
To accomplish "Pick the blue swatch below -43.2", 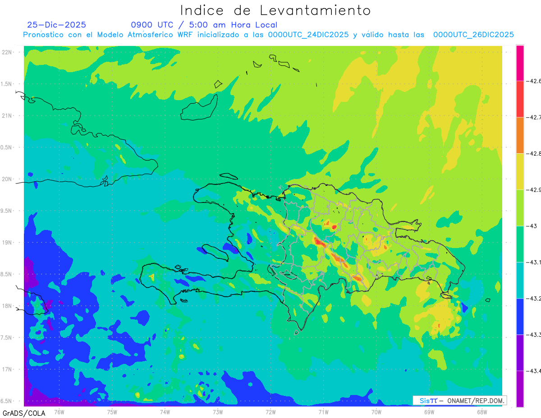I will pos(520,316).
